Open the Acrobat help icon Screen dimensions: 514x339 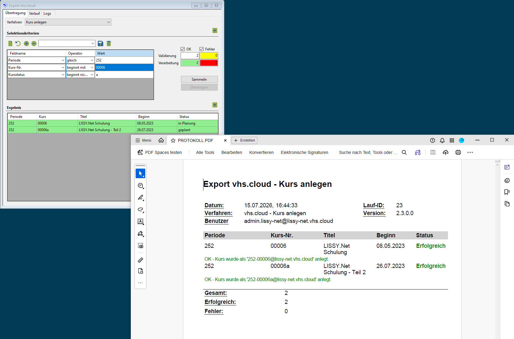click(x=432, y=140)
